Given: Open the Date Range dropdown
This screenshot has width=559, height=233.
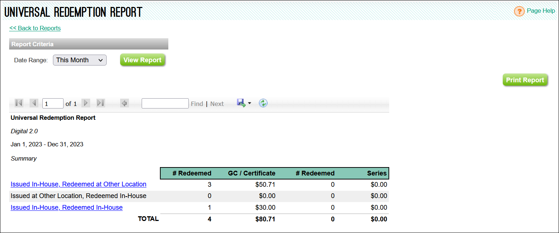Looking at the screenshot, I should tap(80, 60).
